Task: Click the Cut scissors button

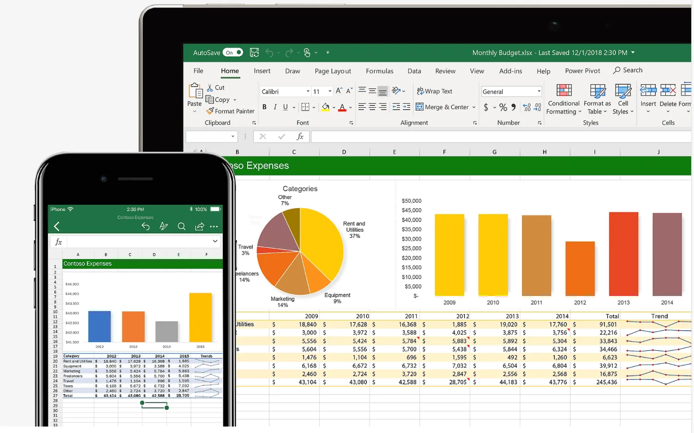Action: pyautogui.click(x=216, y=87)
